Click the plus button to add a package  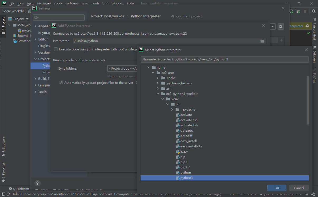click(281, 40)
